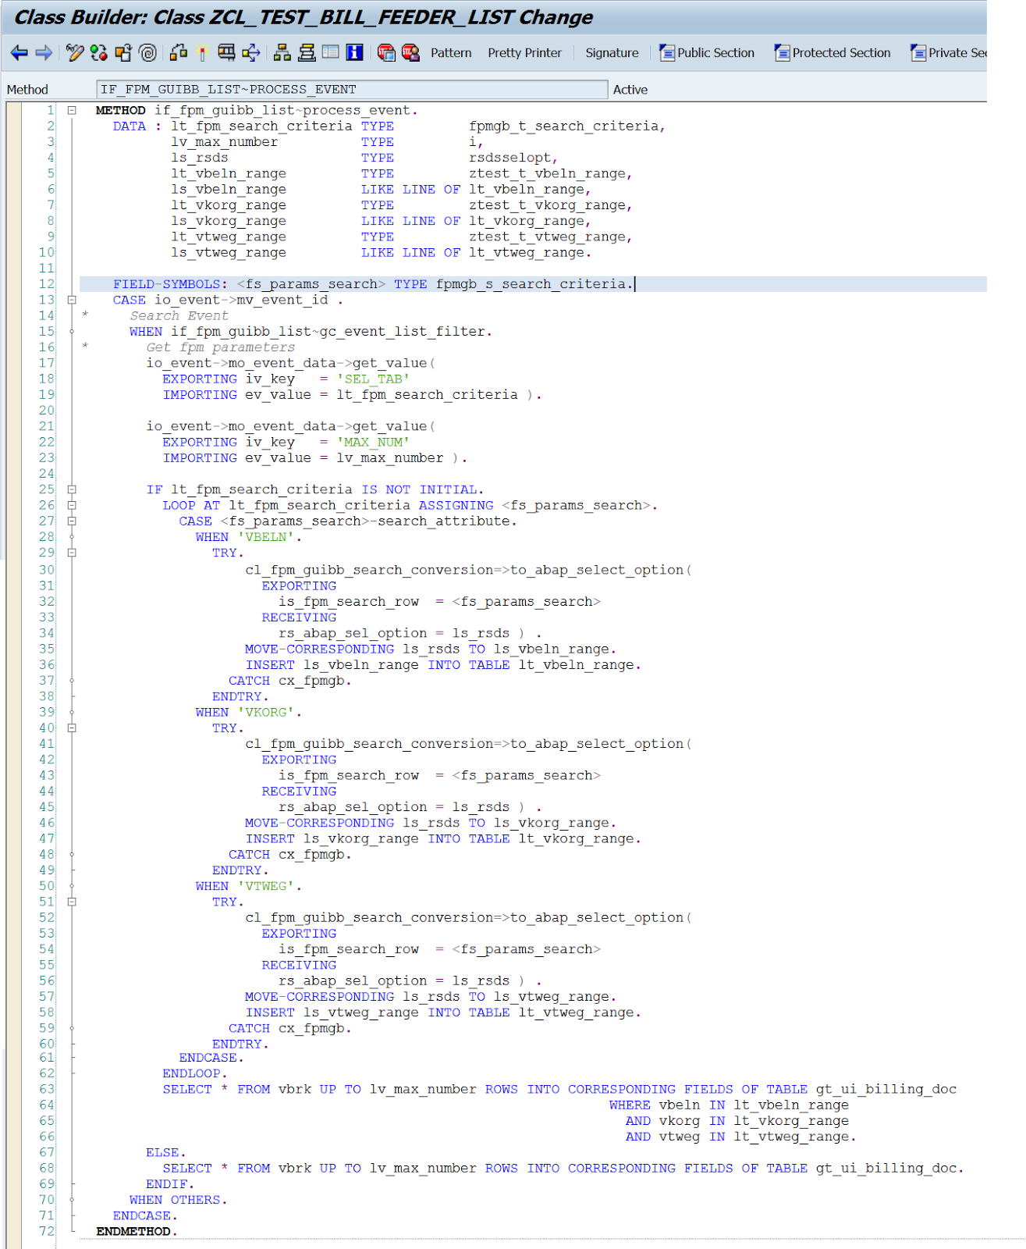The width and height of the screenshot is (1026, 1249).
Task: Switch Active/Inactive version icon
Action: pos(99,52)
